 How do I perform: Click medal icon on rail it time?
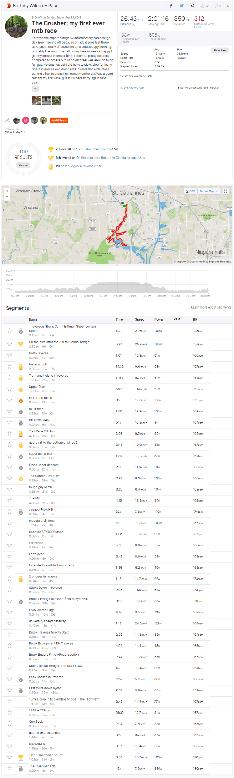[x=21, y=411]
